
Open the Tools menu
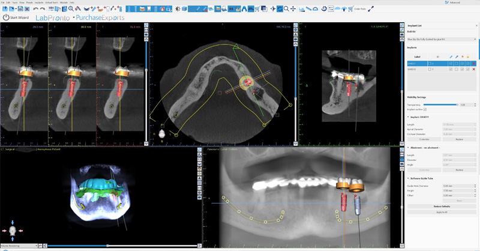pos(14,2)
